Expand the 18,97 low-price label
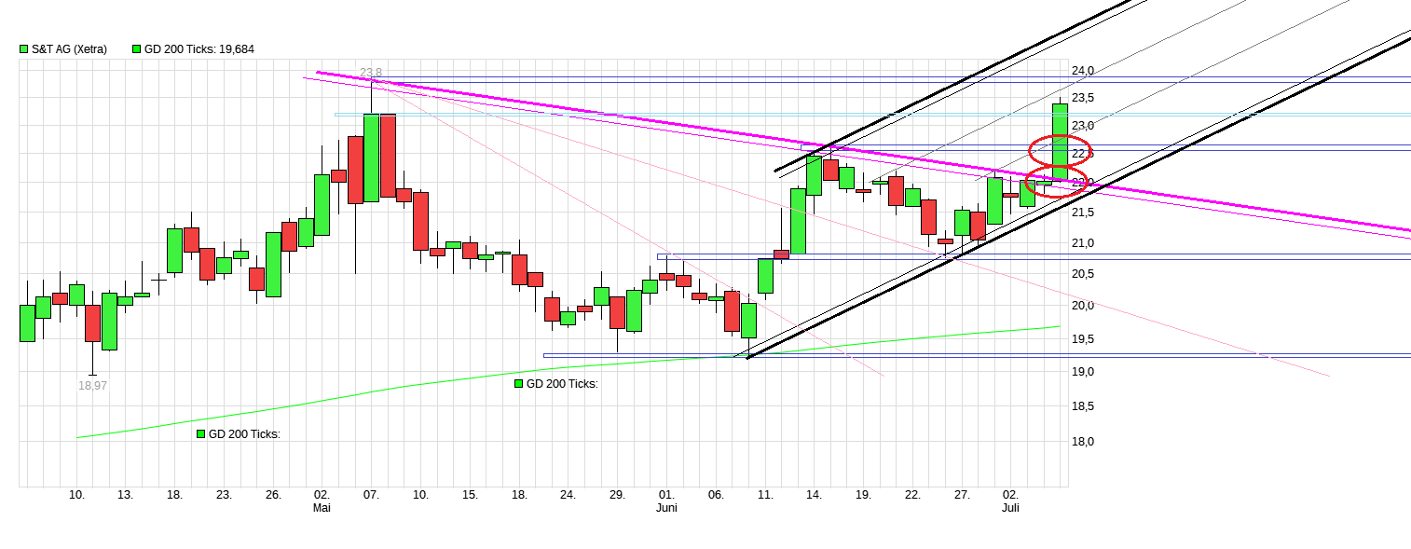The width and height of the screenshot is (1411, 549). (x=92, y=384)
